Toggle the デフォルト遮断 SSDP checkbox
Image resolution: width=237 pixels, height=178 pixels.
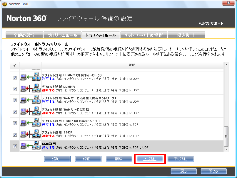(15, 135)
